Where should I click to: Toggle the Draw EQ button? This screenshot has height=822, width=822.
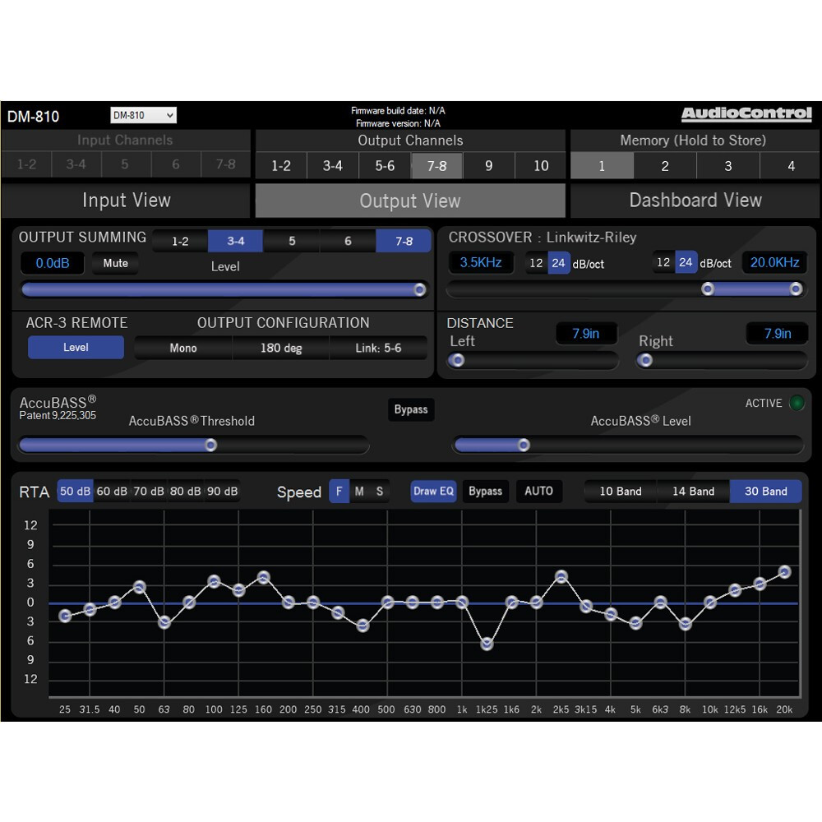pyautogui.click(x=433, y=492)
